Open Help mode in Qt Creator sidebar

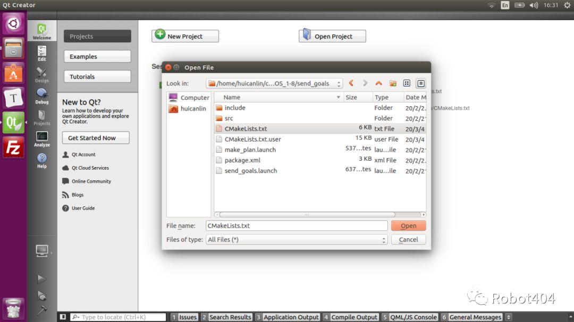[x=42, y=161]
